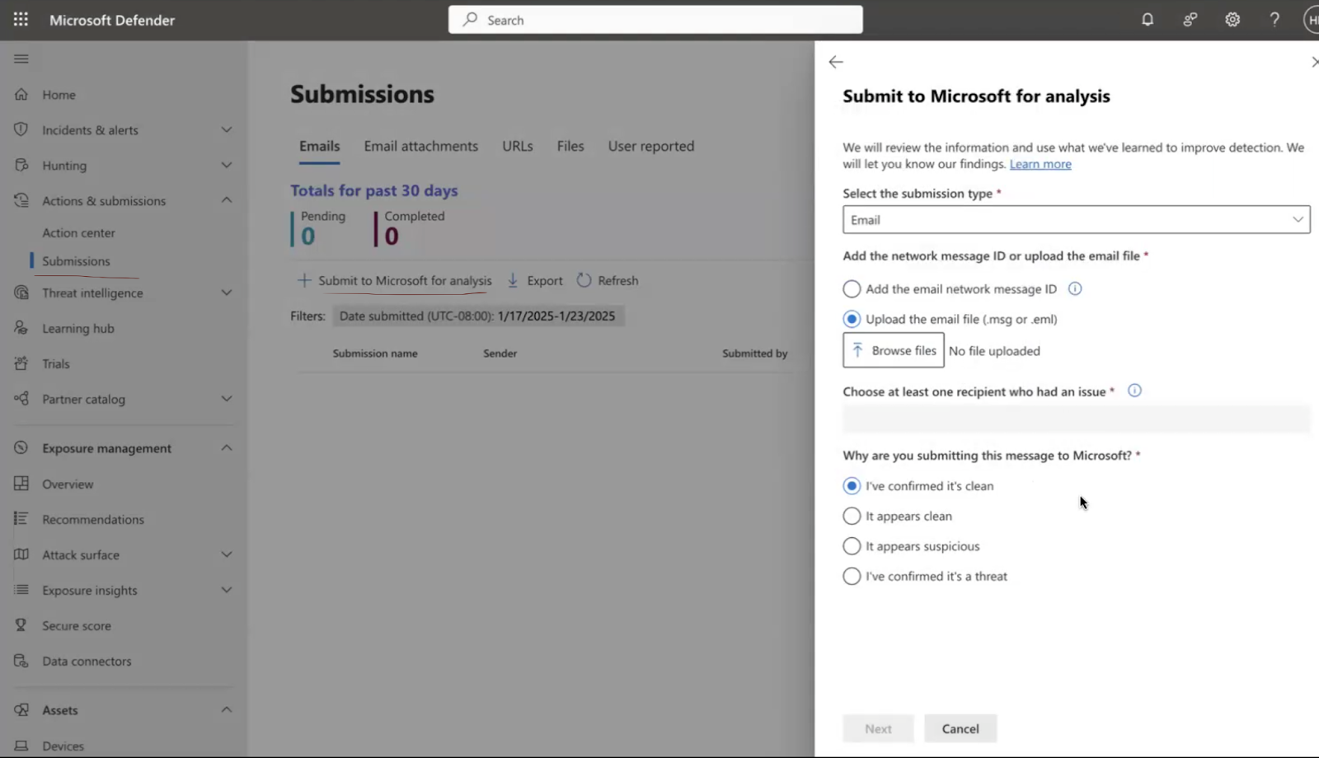The image size is (1319, 758).
Task: Click the recipient input field
Action: point(1076,419)
